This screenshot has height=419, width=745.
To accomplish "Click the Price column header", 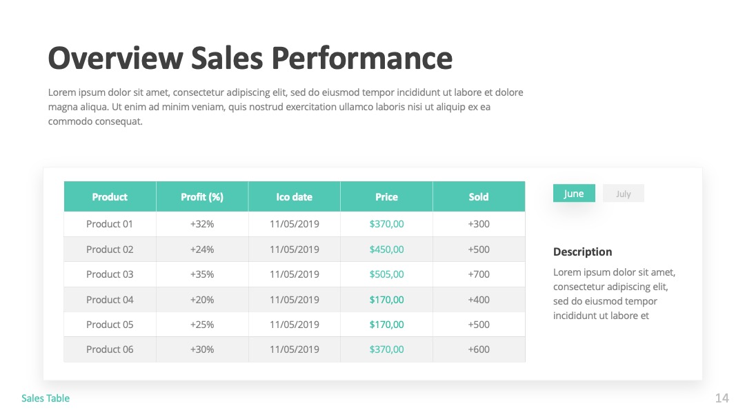I will coord(386,196).
